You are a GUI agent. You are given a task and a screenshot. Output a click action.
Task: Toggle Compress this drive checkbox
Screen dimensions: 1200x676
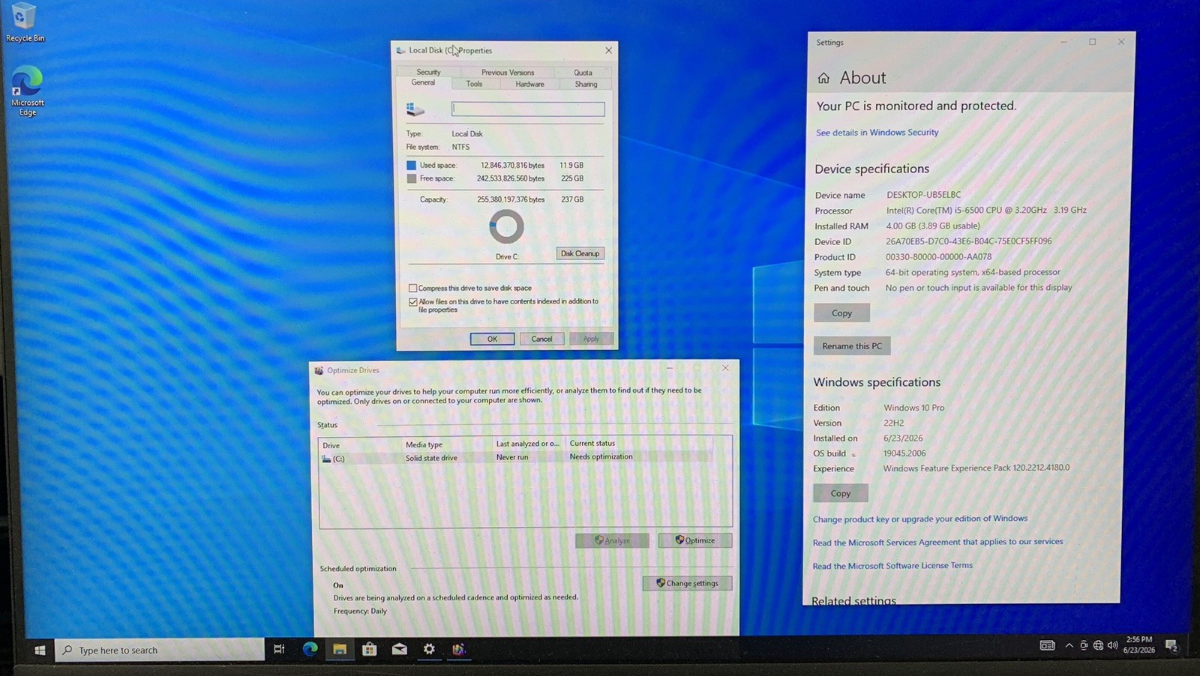[412, 288]
